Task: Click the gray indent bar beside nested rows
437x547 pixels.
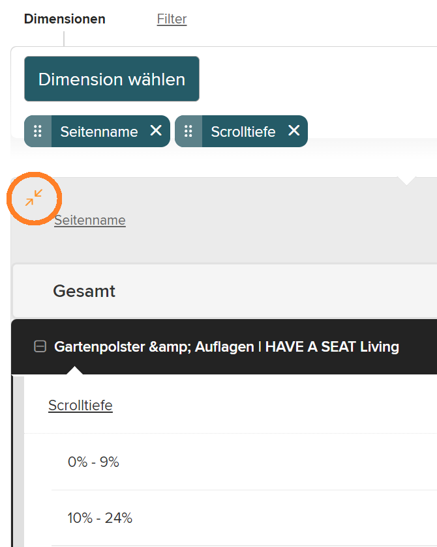Action: pyautogui.click(x=18, y=462)
